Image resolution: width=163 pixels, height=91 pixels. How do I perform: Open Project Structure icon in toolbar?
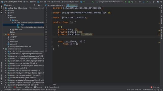(158, 2)
